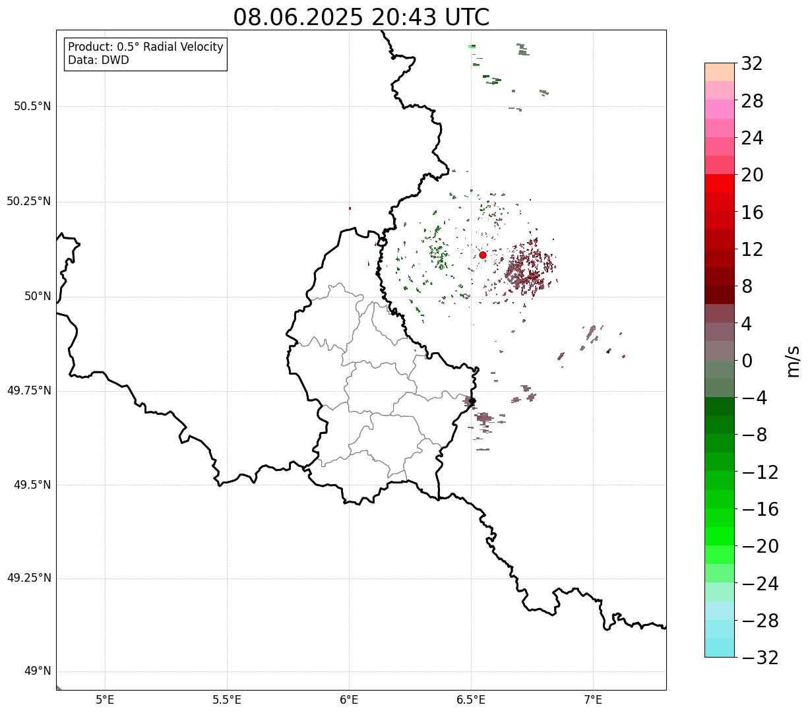Click the 6.5°E longitude label
This screenshot has height=713, width=808.
(471, 699)
